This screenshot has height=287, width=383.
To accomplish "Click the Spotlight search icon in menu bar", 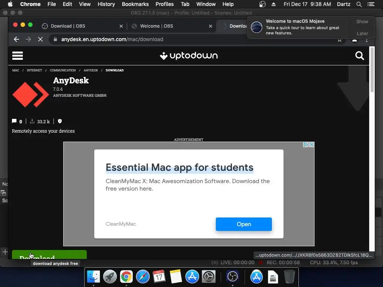I will (359, 4).
